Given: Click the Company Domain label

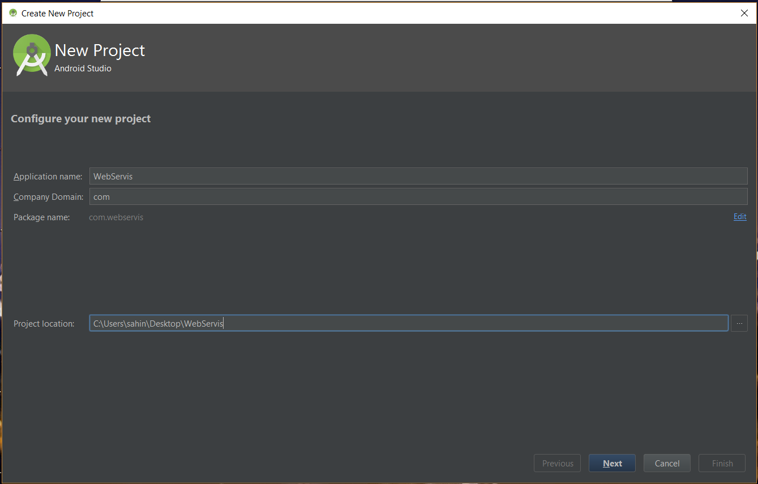Looking at the screenshot, I should pos(49,197).
